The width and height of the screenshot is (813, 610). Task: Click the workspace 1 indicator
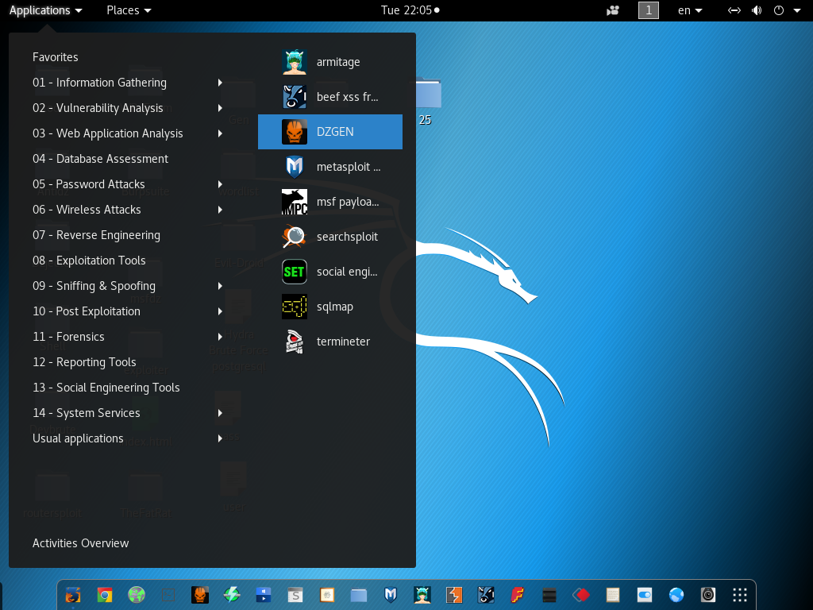[648, 10]
